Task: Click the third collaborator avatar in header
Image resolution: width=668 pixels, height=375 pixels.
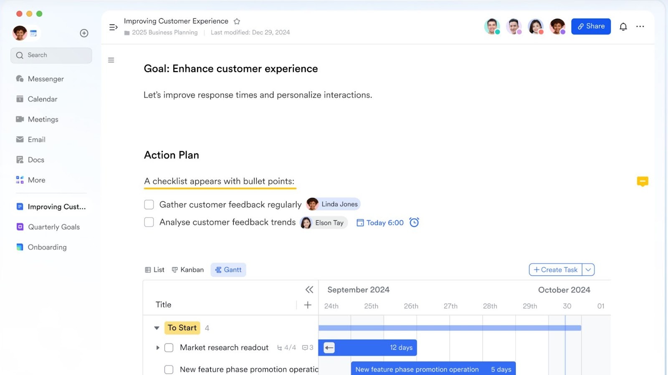Action: coord(536,26)
